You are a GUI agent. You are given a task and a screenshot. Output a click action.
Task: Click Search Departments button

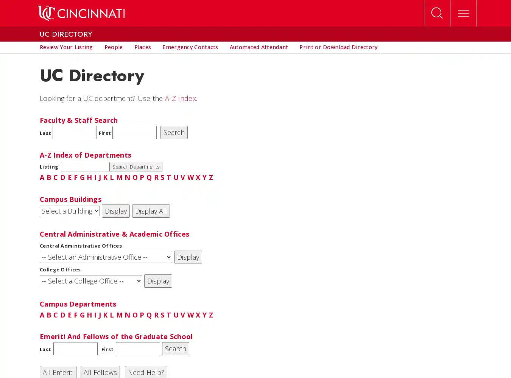click(136, 167)
